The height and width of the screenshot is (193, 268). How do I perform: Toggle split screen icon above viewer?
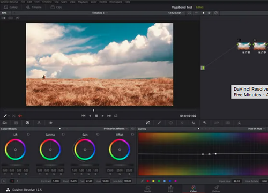pyautogui.click(x=11, y=18)
